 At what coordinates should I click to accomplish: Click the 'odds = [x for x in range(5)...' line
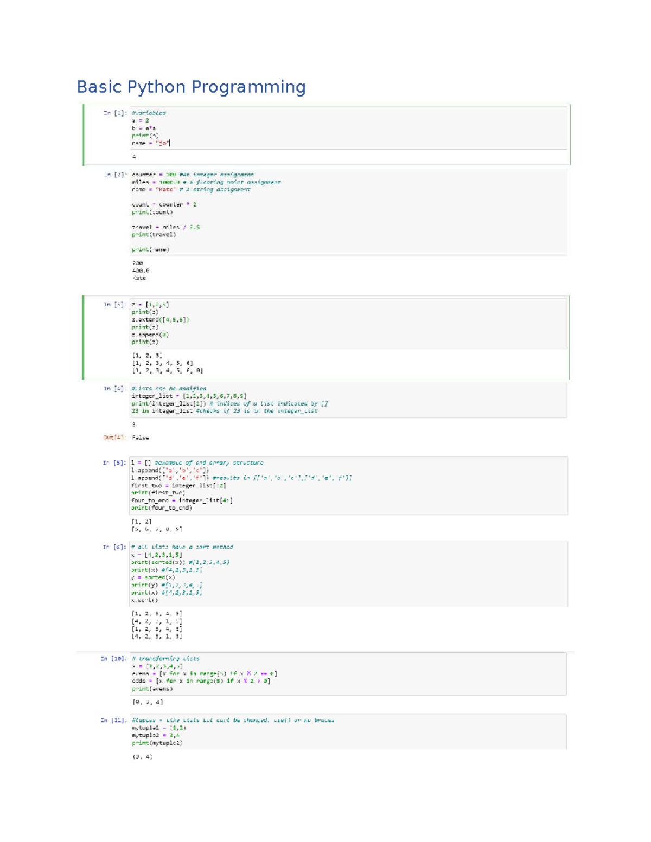(201, 681)
